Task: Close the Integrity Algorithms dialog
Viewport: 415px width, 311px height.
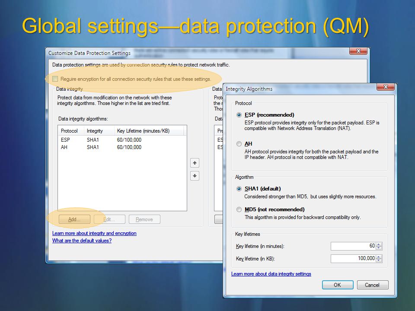Action: [385, 87]
